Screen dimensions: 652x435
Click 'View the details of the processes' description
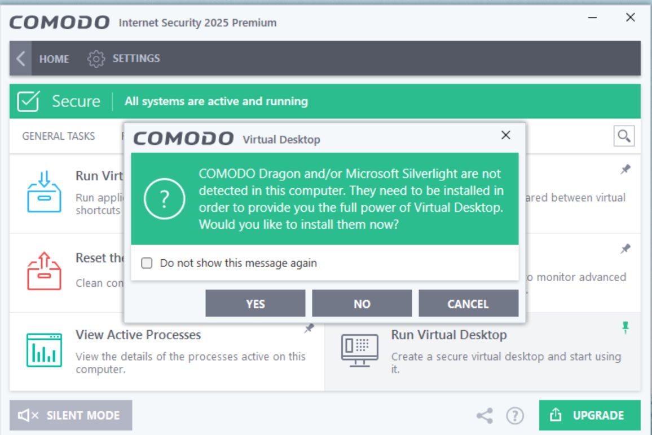[x=191, y=363]
